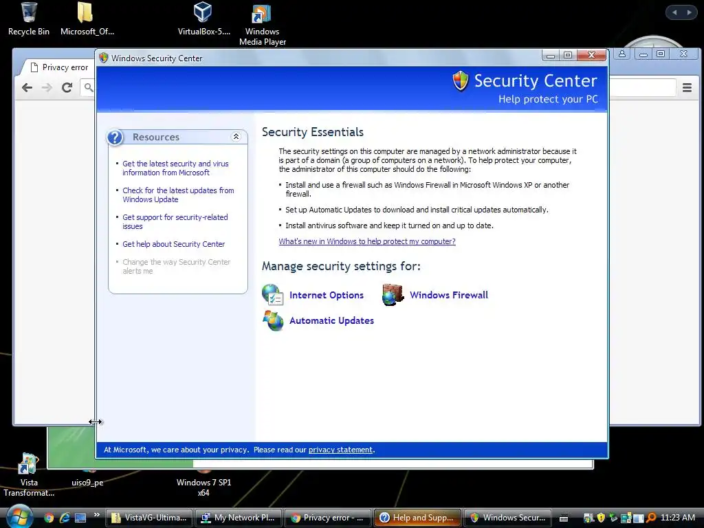This screenshot has width=704, height=528.
Task: Open Vista Transformat... desktop icon
Action: [29, 475]
